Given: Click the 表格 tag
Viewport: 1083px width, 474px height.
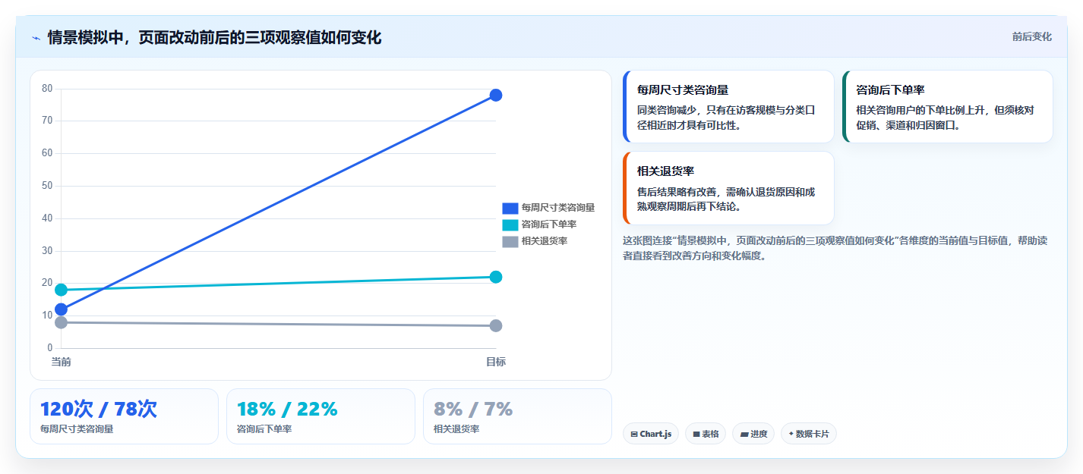Looking at the screenshot, I should point(706,434).
